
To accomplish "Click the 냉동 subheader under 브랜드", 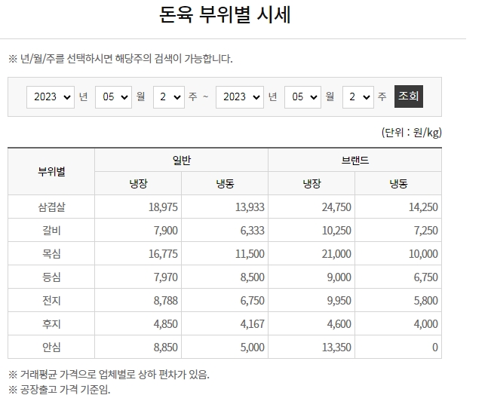I will tap(398, 183).
